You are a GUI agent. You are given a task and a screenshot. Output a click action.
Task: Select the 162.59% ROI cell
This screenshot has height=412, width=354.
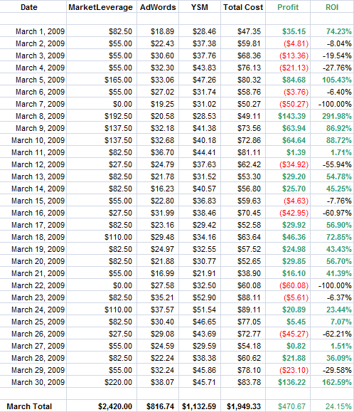[x=332, y=382]
